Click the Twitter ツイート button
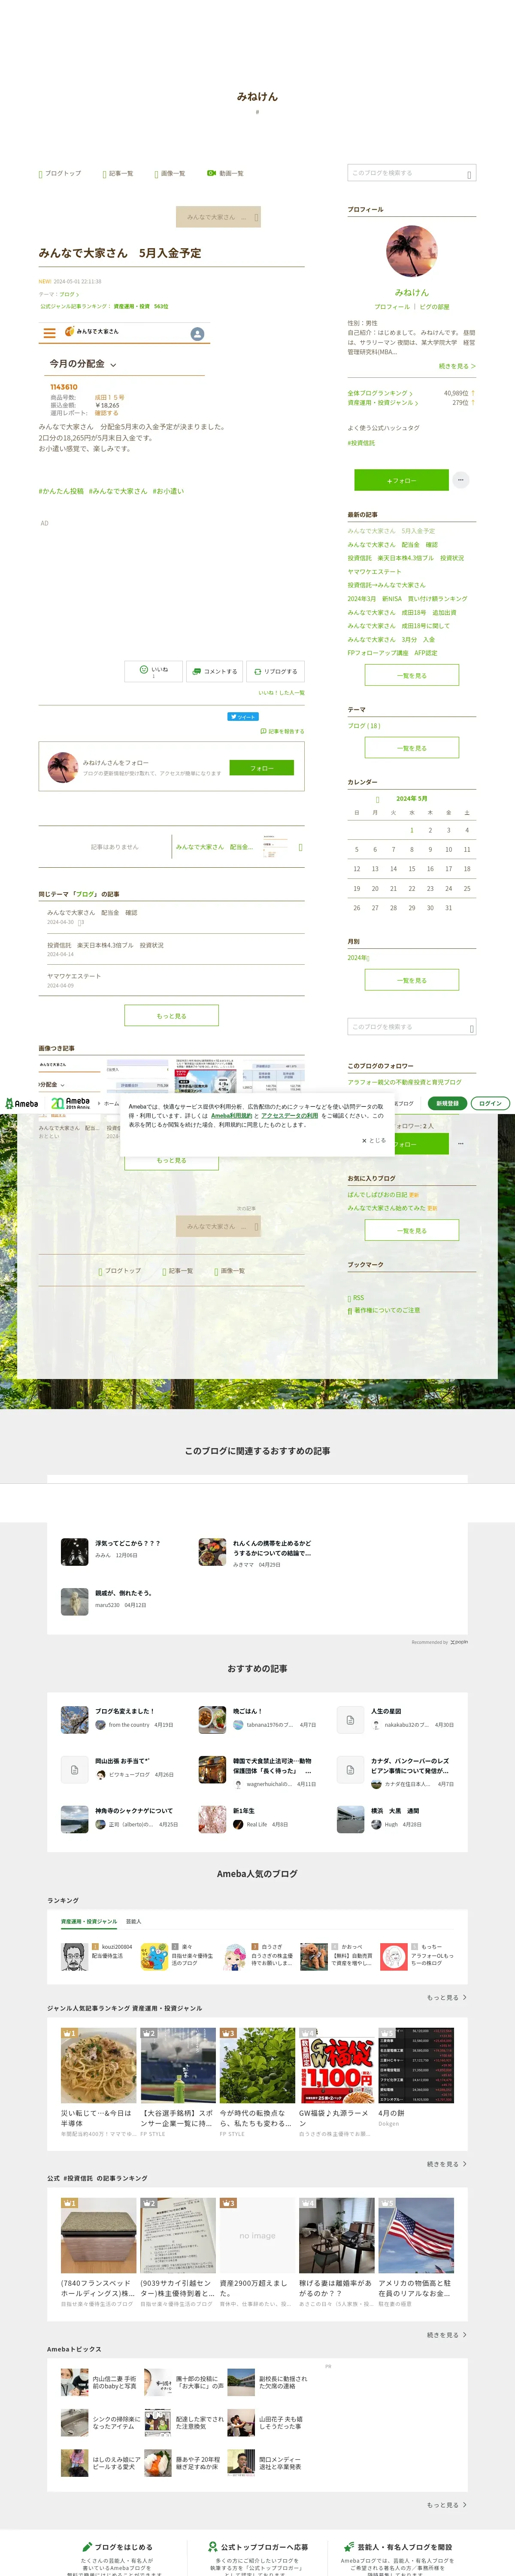This screenshot has height=2576, width=515. (243, 716)
